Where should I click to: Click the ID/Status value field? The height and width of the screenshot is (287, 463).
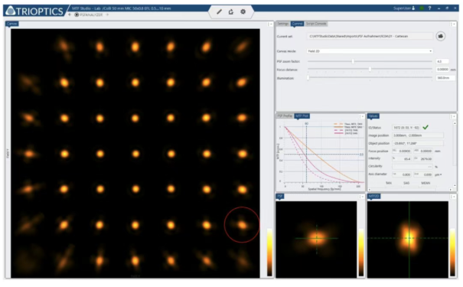pyautogui.click(x=406, y=128)
